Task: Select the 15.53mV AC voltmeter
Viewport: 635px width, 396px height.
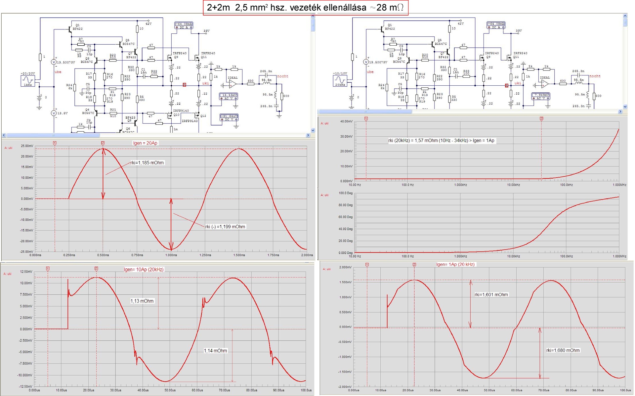Action: (x=229, y=97)
